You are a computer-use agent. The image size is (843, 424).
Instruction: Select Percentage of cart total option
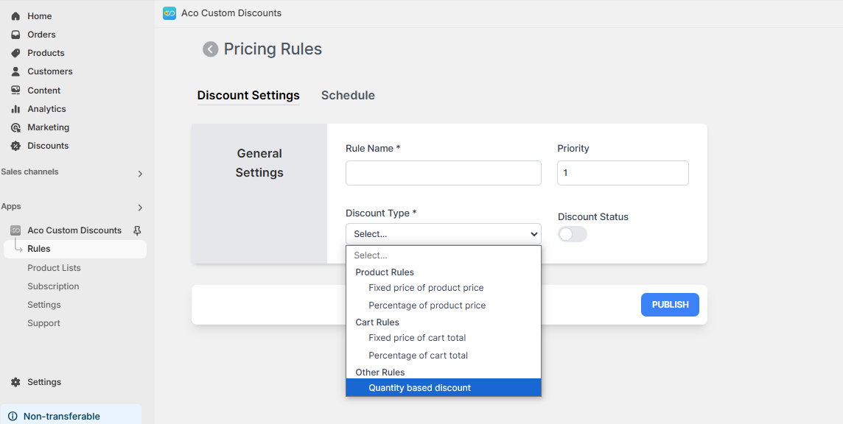click(x=419, y=356)
